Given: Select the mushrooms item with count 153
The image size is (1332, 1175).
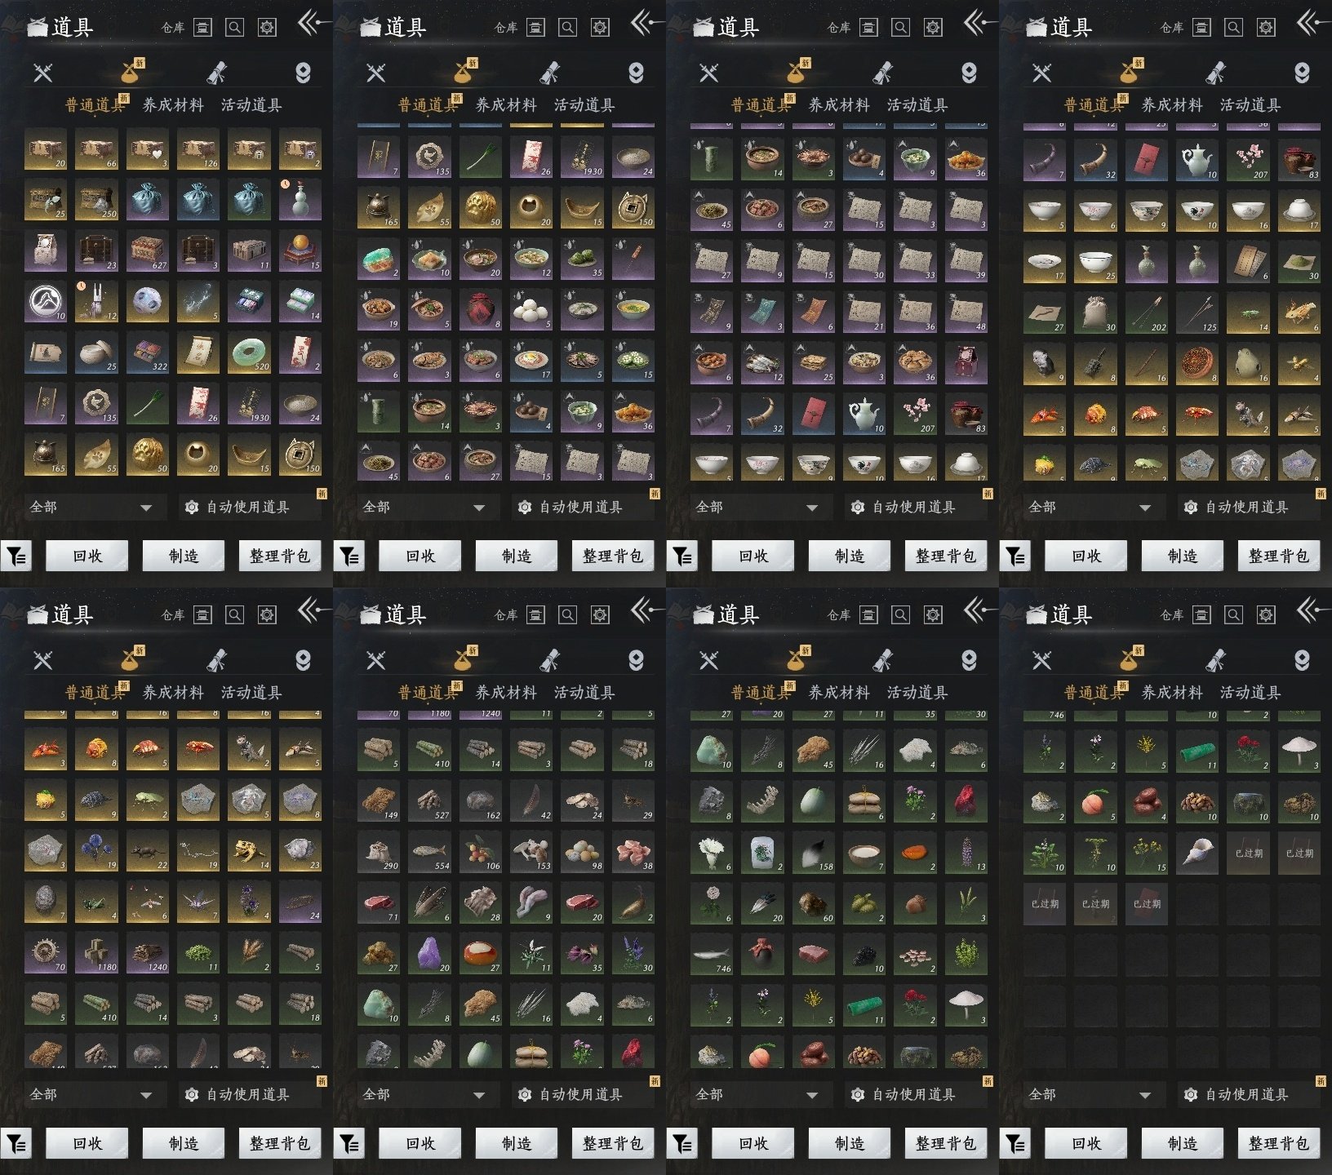Looking at the screenshot, I should [531, 852].
